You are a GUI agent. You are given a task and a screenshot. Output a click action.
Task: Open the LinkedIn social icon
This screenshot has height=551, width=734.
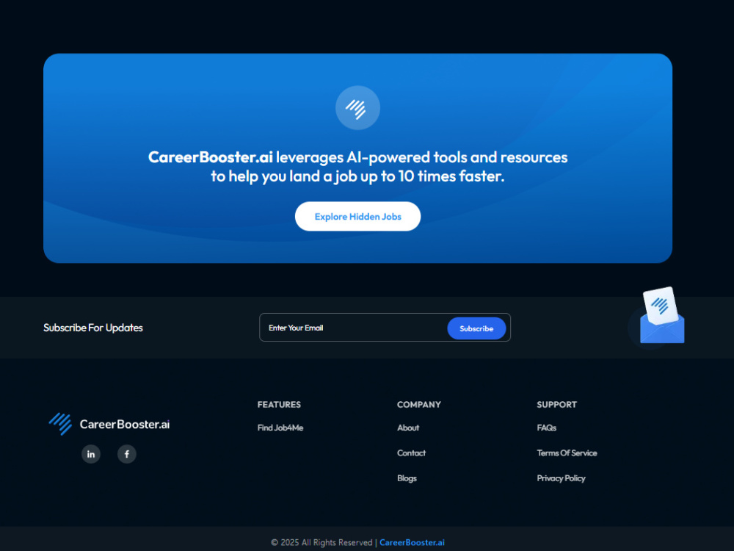point(91,454)
